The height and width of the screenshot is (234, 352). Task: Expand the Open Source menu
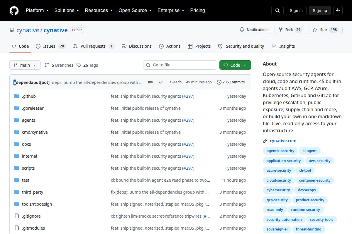pyautogui.click(x=135, y=11)
